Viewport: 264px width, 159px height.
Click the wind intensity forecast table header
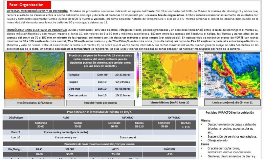[x=99, y=112]
